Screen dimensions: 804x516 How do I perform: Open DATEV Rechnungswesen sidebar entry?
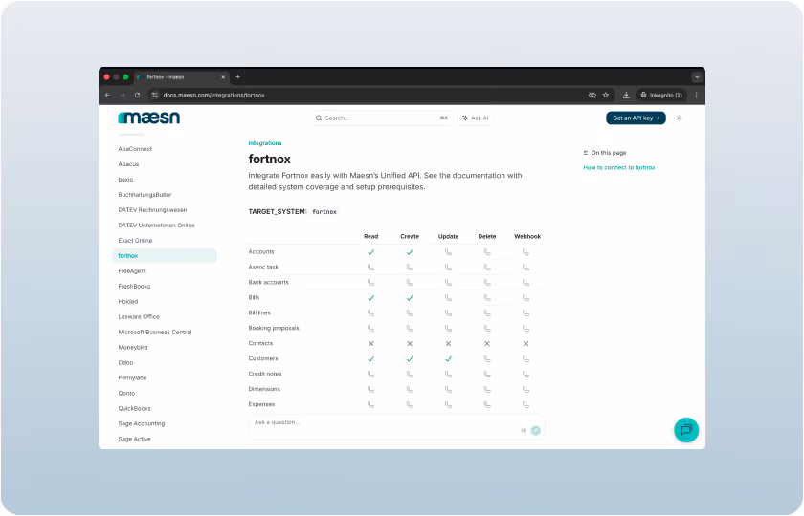152,210
